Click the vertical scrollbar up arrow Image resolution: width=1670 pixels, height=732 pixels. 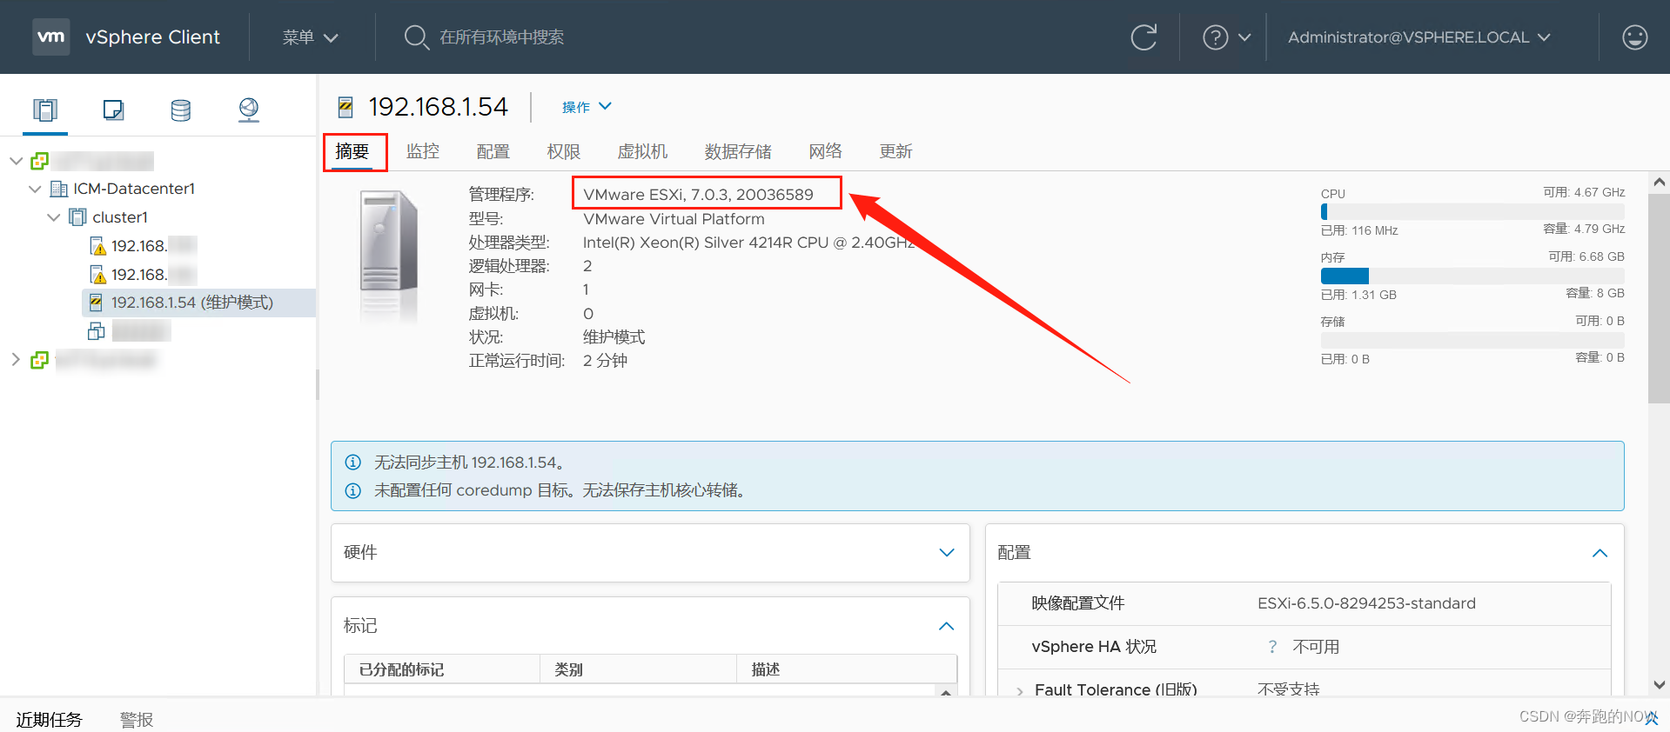[1660, 182]
